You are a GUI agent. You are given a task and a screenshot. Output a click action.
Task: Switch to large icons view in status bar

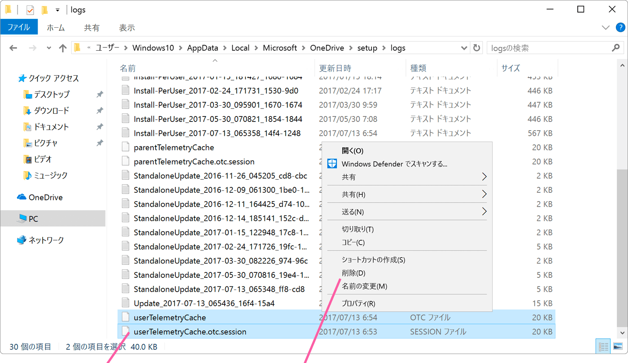(618, 346)
